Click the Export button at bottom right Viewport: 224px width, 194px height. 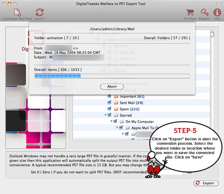coord(206,183)
